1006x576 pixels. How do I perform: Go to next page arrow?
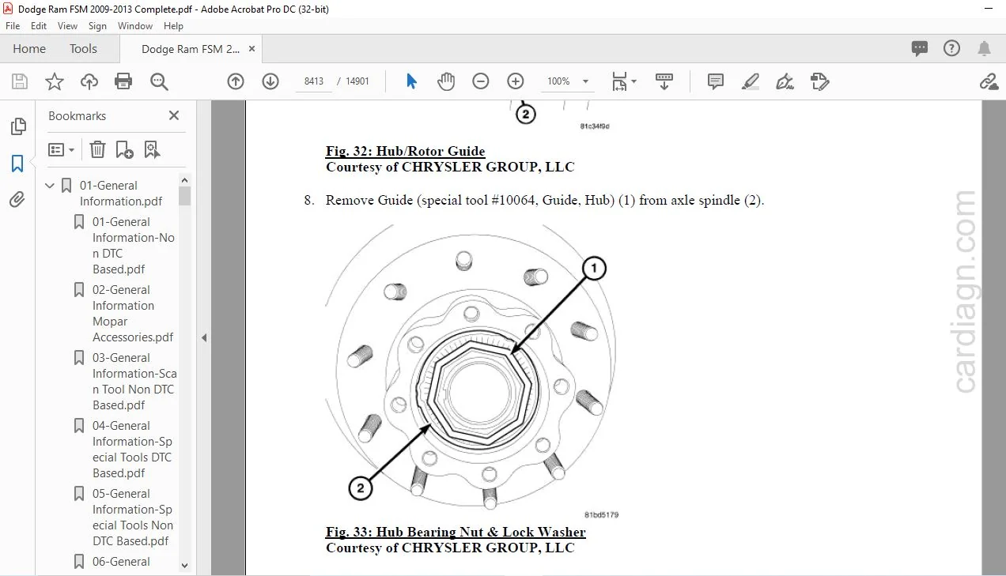click(270, 81)
